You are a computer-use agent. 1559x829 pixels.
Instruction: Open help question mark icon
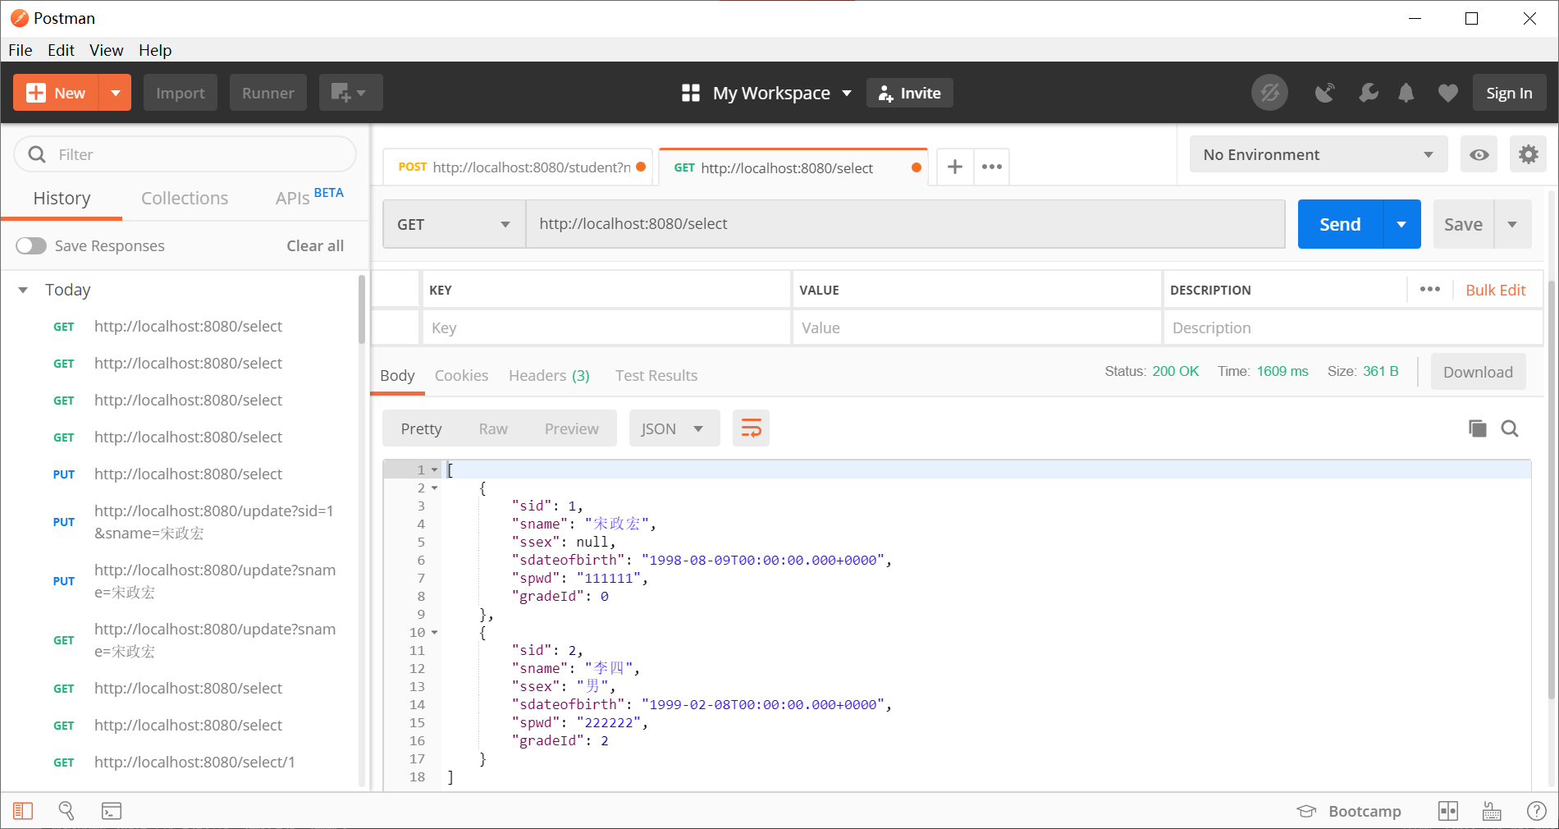point(1537,811)
